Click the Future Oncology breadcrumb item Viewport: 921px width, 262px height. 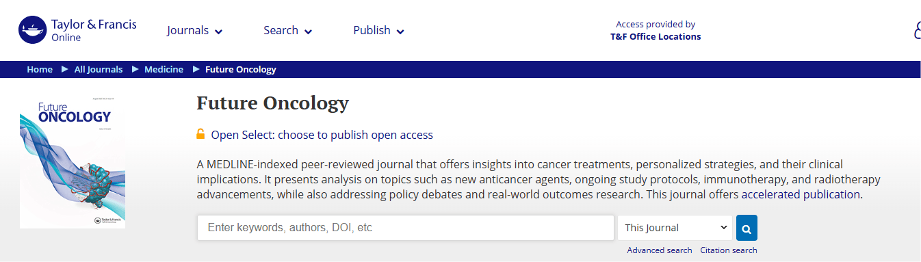tap(241, 69)
